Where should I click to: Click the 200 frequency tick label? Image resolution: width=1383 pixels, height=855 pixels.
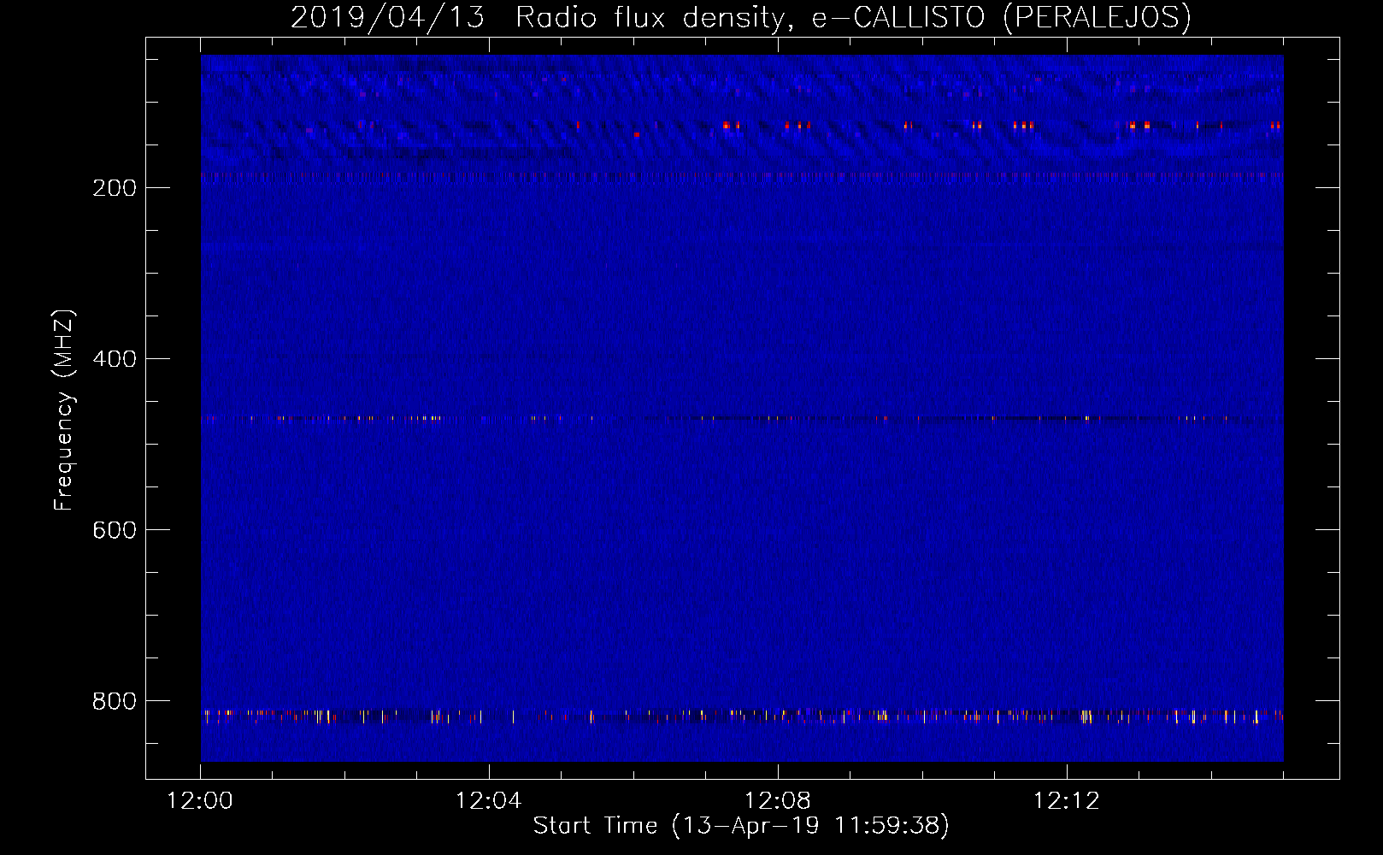pos(114,188)
